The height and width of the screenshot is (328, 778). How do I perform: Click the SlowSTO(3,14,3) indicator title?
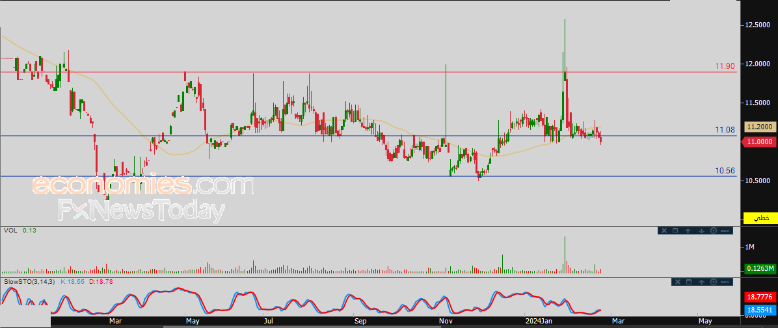[31, 281]
